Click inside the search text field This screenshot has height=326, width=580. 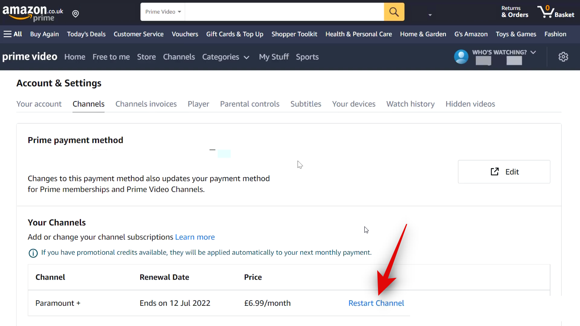coord(284,12)
